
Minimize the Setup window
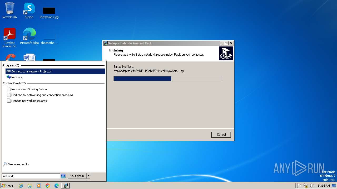(x=222, y=43)
